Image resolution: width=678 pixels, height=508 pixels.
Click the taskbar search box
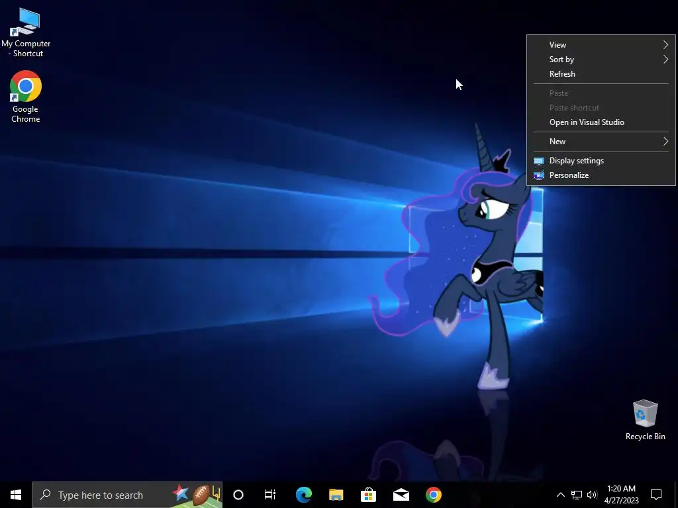click(127, 495)
